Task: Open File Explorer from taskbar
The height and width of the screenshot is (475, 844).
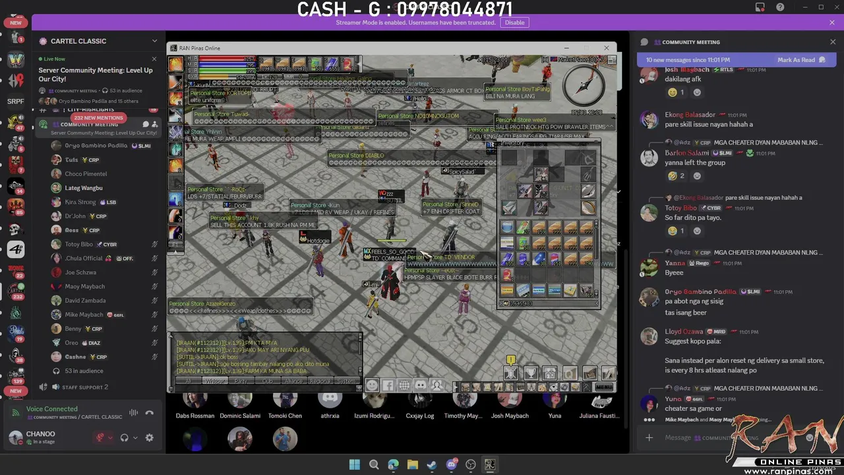Action: point(413,464)
